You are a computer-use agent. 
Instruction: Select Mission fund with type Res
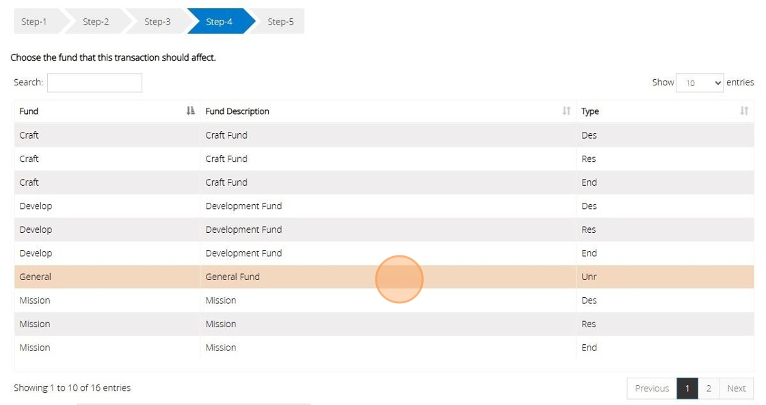point(221,324)
